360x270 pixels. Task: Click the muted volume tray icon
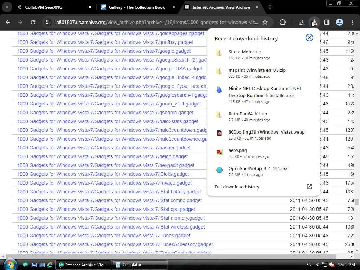(x=332, y=265)
